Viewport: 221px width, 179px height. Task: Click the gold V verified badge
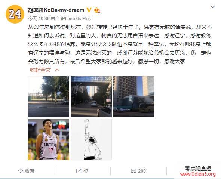[x=89, y=10]
